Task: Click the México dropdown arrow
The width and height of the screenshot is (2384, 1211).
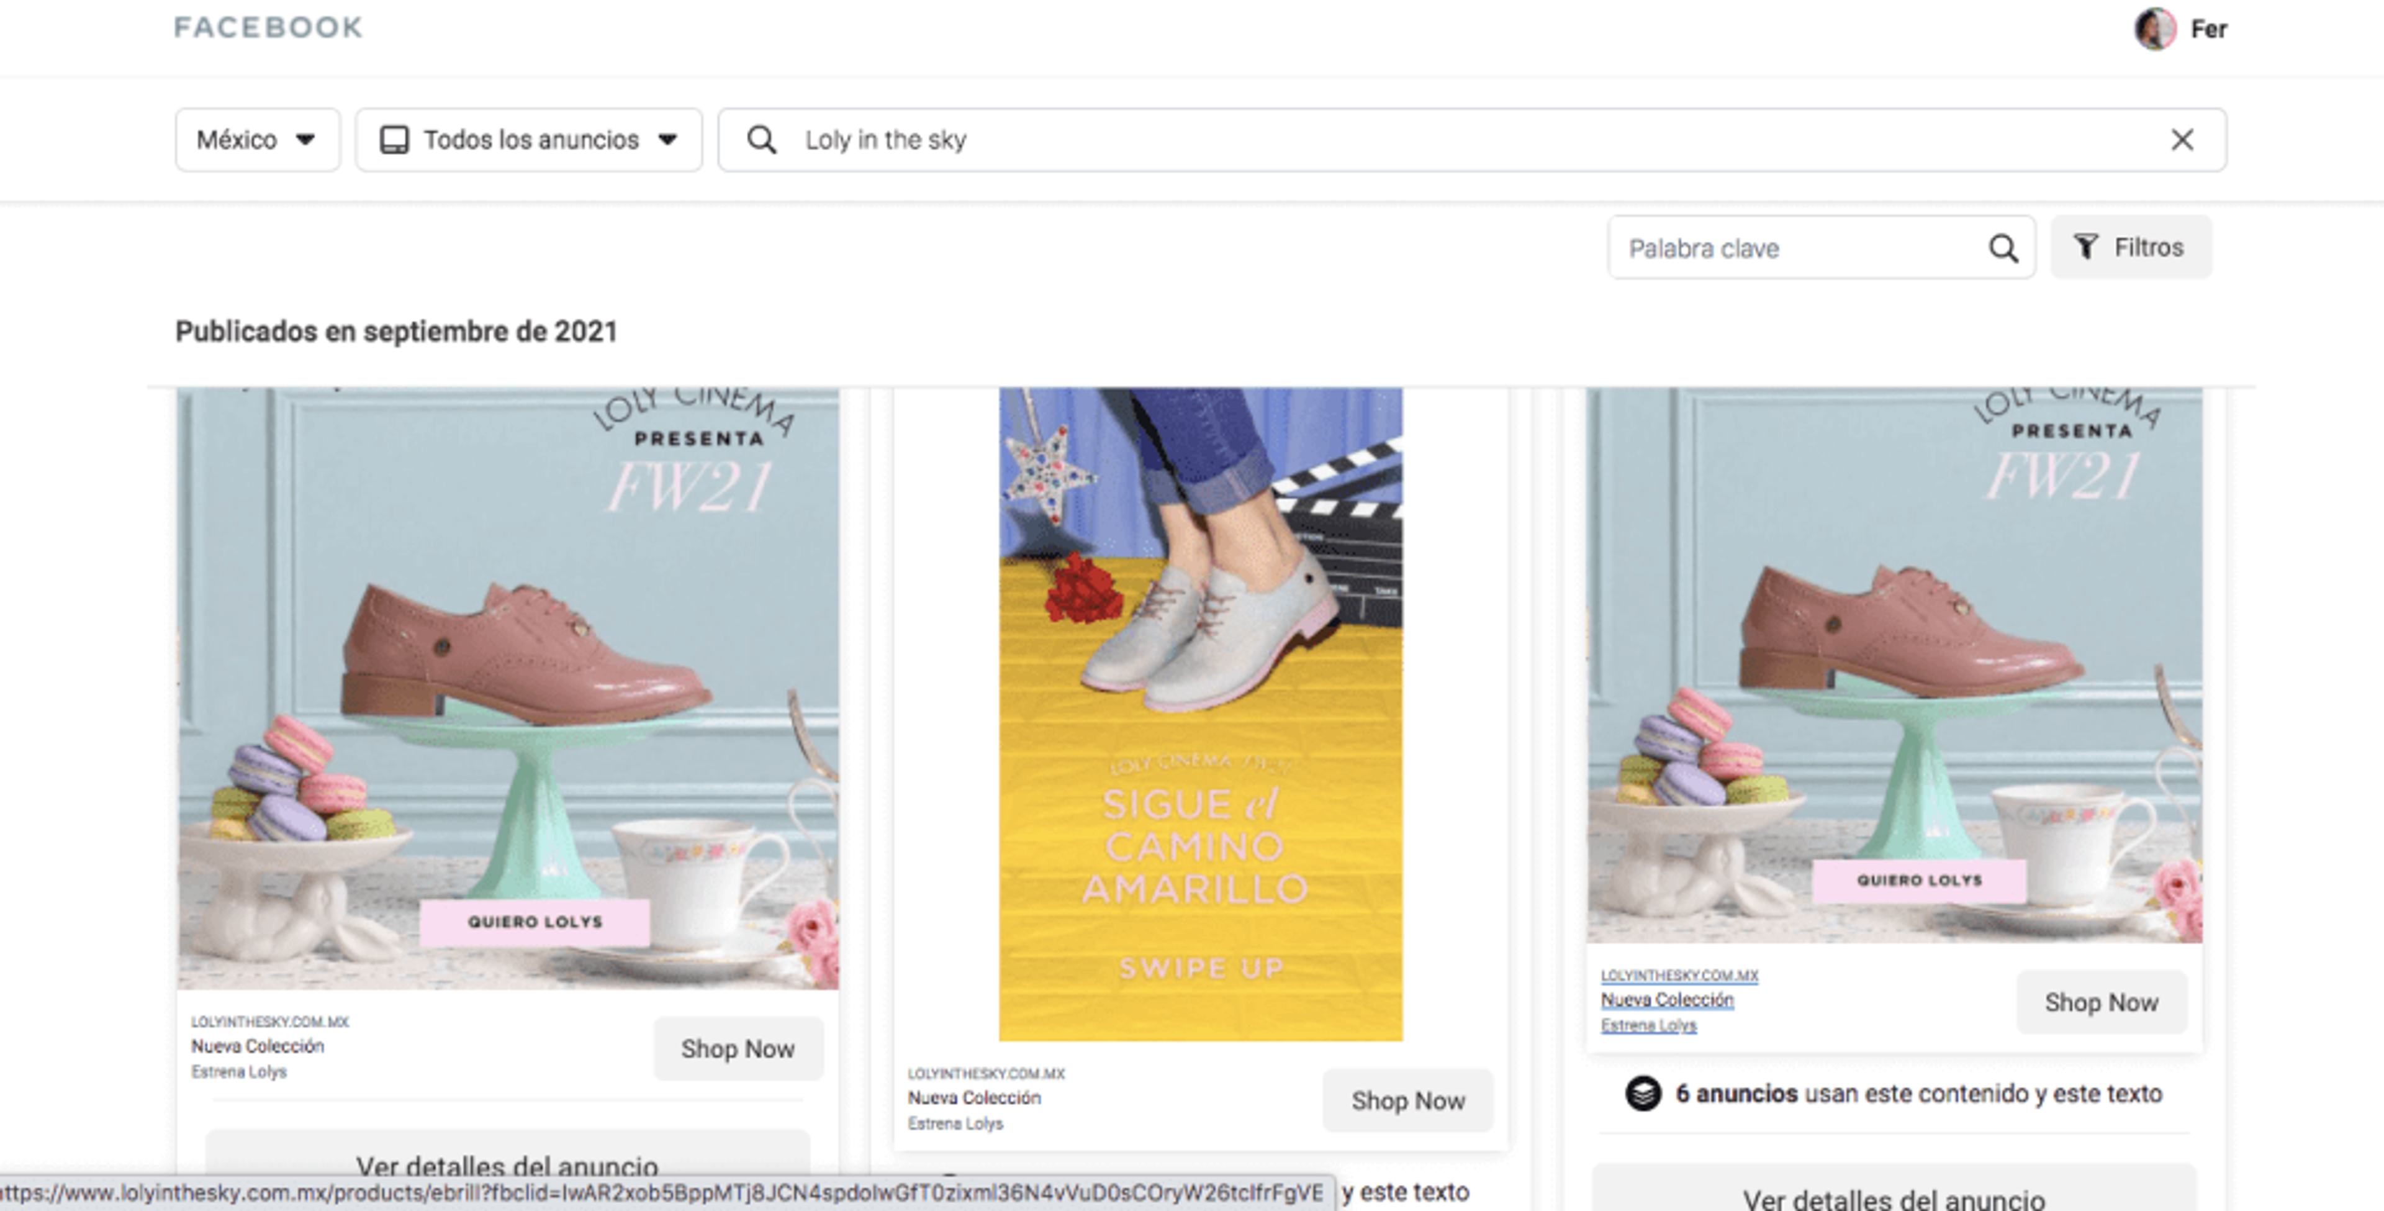Action: click(x=305, y=140)
